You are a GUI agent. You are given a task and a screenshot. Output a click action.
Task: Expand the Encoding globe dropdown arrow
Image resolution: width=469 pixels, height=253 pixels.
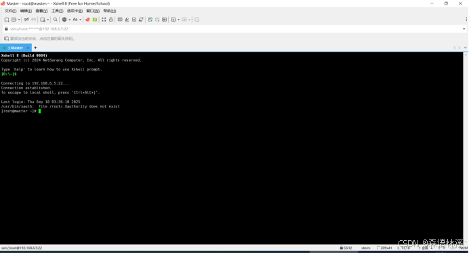69,20
